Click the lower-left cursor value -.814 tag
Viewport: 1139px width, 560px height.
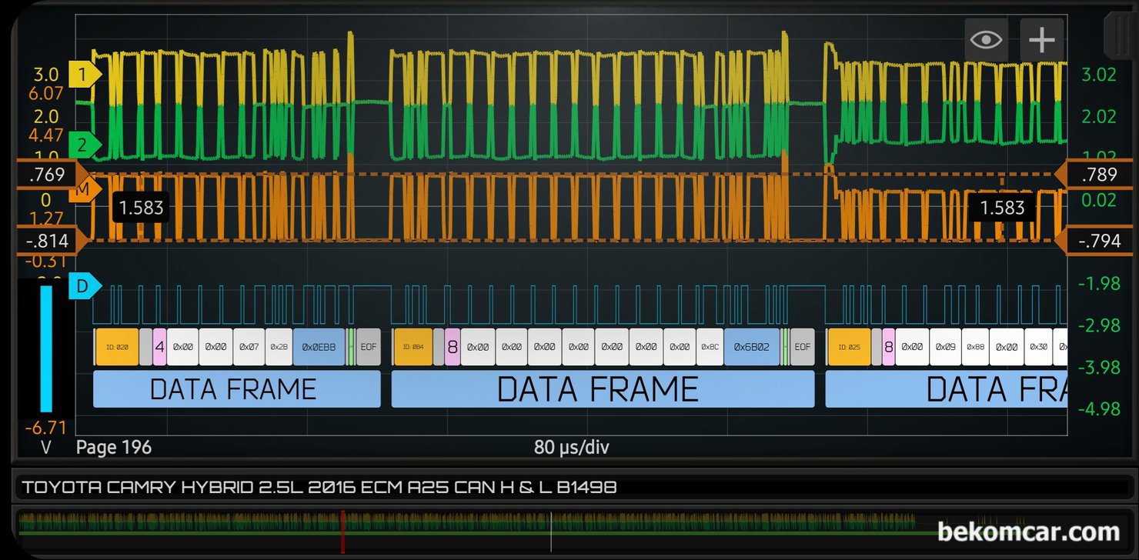[x=46, y=241]
